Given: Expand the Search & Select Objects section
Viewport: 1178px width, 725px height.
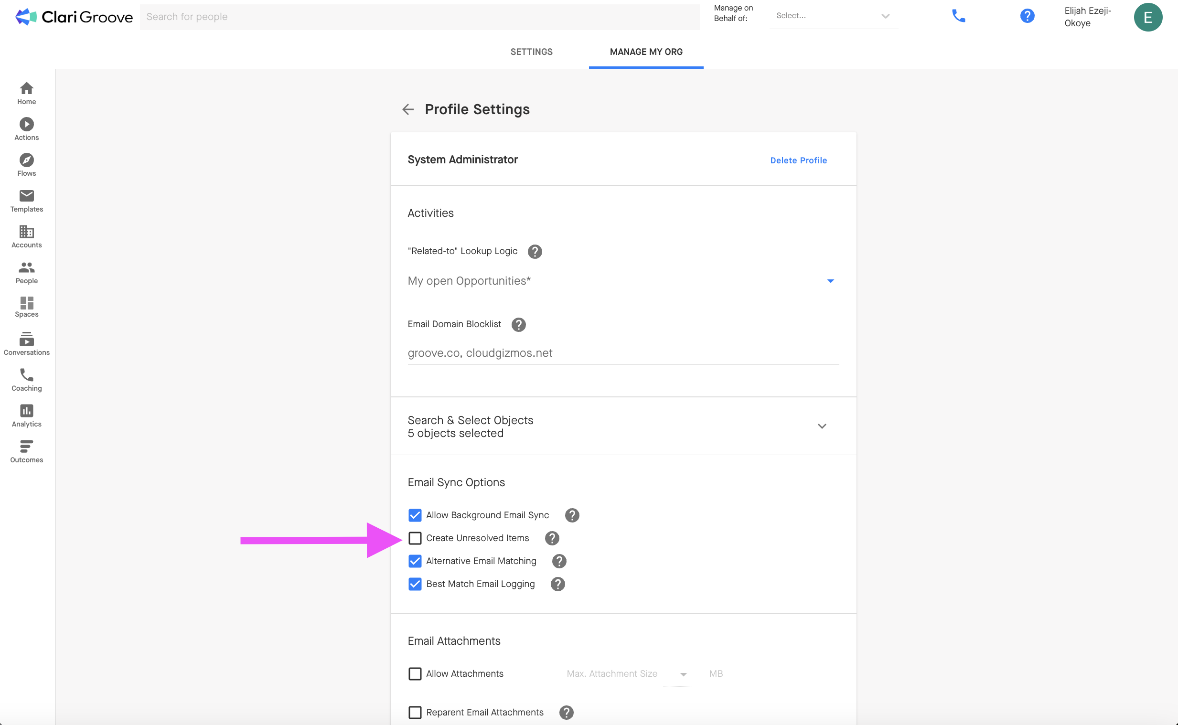Looking at the screenshot, I should [x=623, y=426].
